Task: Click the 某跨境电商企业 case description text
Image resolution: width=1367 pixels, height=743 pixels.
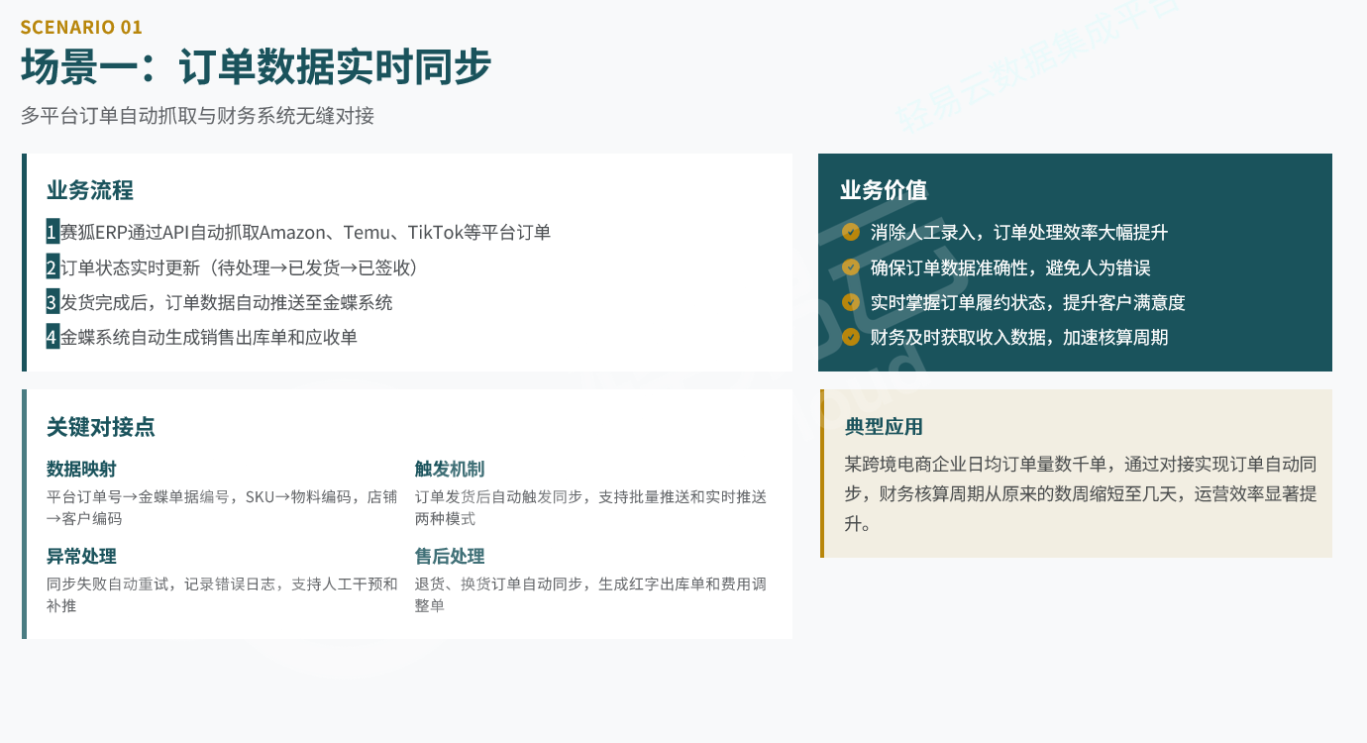Action: point(1080,493)
